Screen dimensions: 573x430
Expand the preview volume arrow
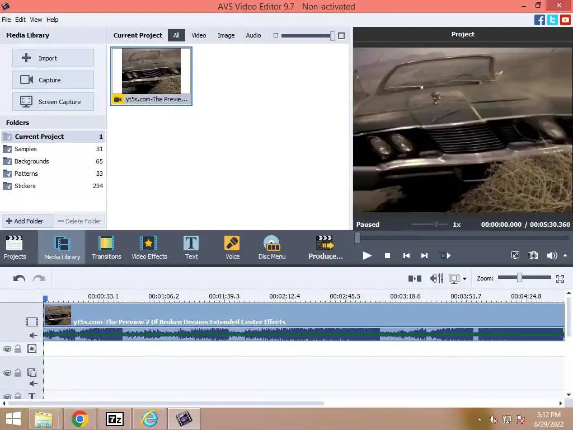(x=565, y=255)
